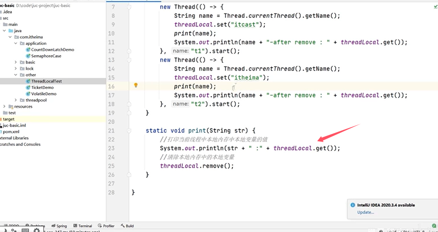Image resolution: width=438 pixels, height=232 pixels.
Task: Select Scratches and Consoles node
Action: (x=20, y=144)
